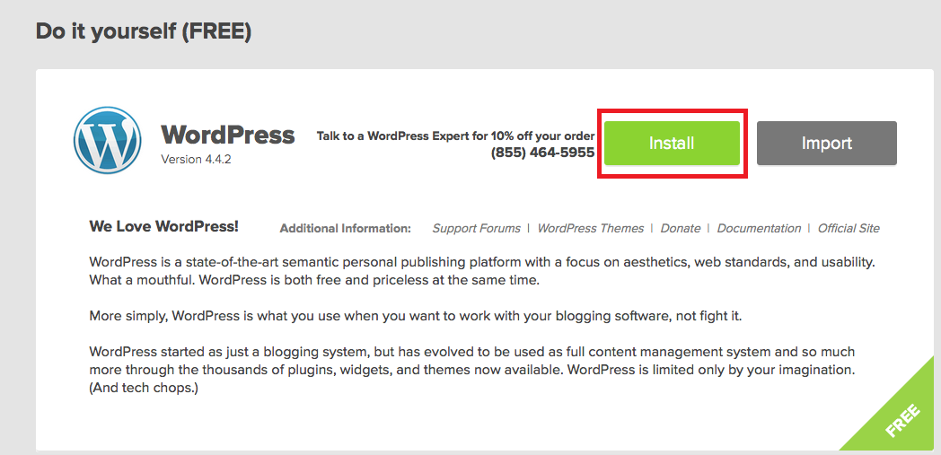This screenshot has height=455, width=941.
Task: Click the Do it yourself (FREE) heading
Action: click(x=144, y=31)
